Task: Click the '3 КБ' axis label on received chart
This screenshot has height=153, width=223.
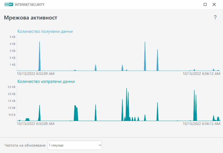Action: [x=13, y=51]
